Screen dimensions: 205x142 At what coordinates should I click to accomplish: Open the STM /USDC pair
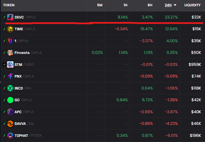click(x=24, y=64)
